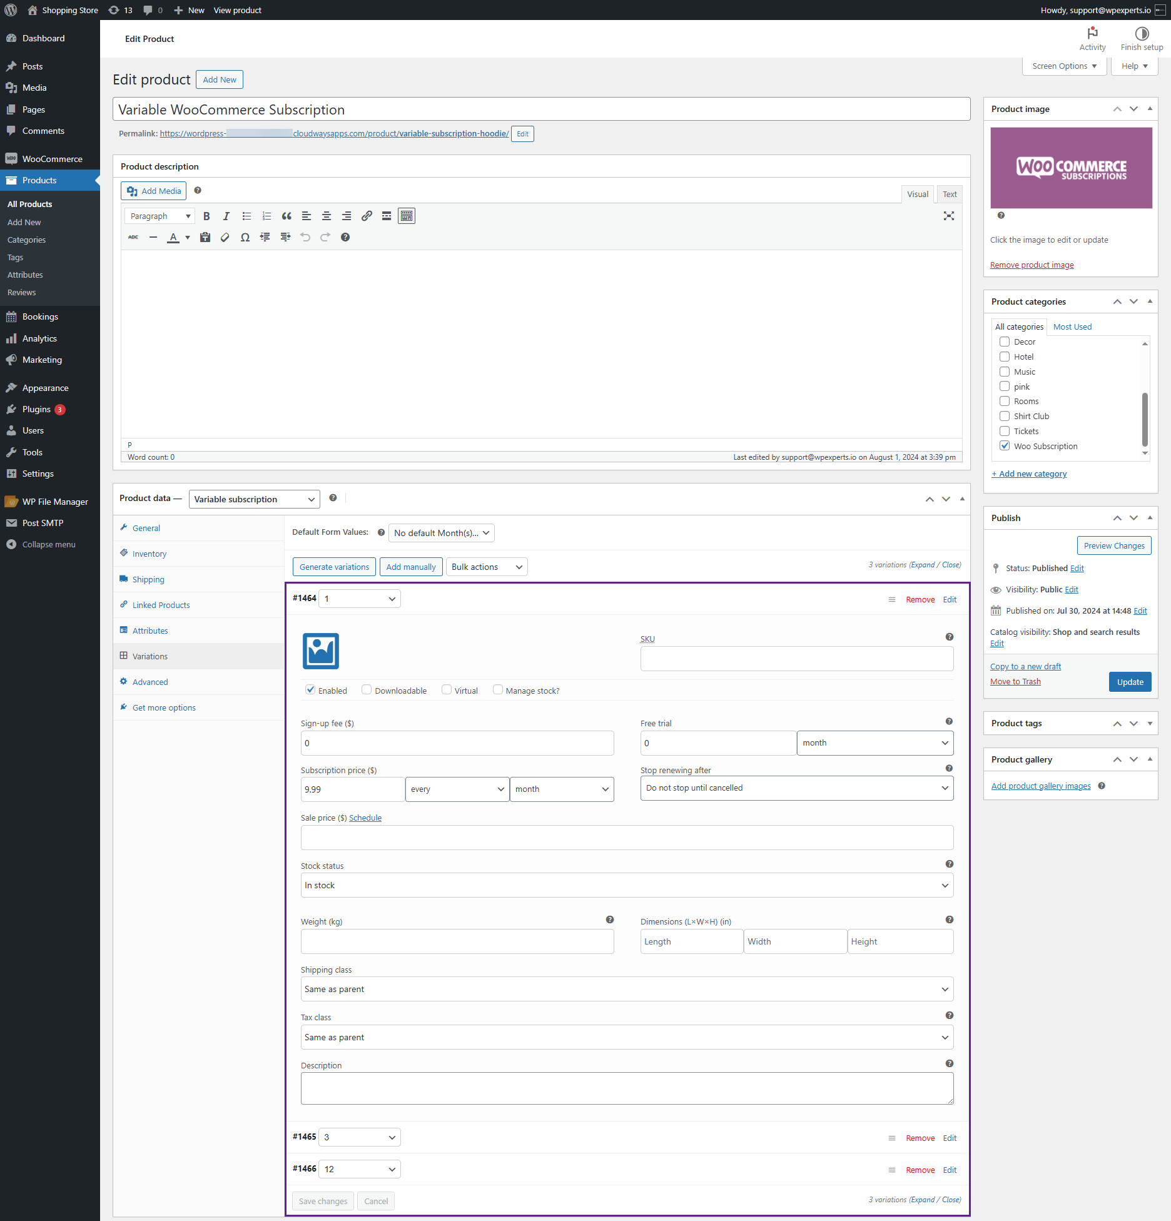Align text left in editor
The width and height of the screenshot is (1171, 1221).
[307, 216]
